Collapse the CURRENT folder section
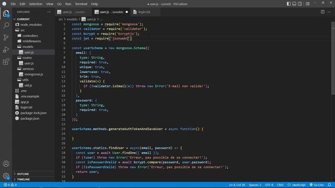The image size is (335, 188). 33,19
